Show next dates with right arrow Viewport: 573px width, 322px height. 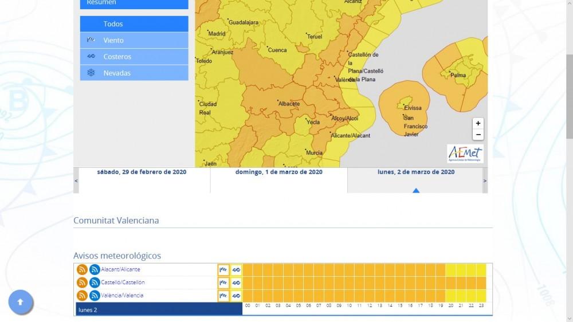point(485,181)
